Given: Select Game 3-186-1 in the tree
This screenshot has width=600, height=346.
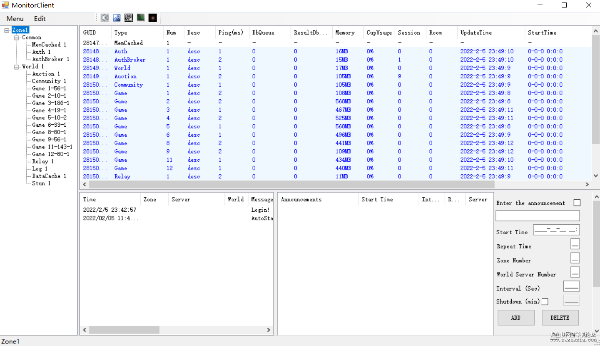Looking at the screenshot, I should (x=51, y=103).
